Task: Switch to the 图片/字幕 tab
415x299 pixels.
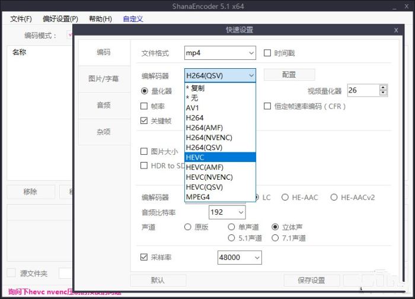Action: coord(104,79)
